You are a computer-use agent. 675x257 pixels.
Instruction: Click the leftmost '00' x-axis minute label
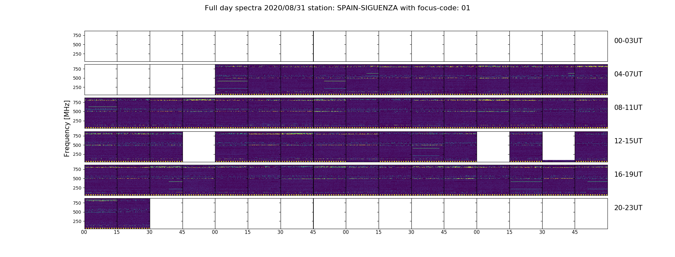pos(84,232)
